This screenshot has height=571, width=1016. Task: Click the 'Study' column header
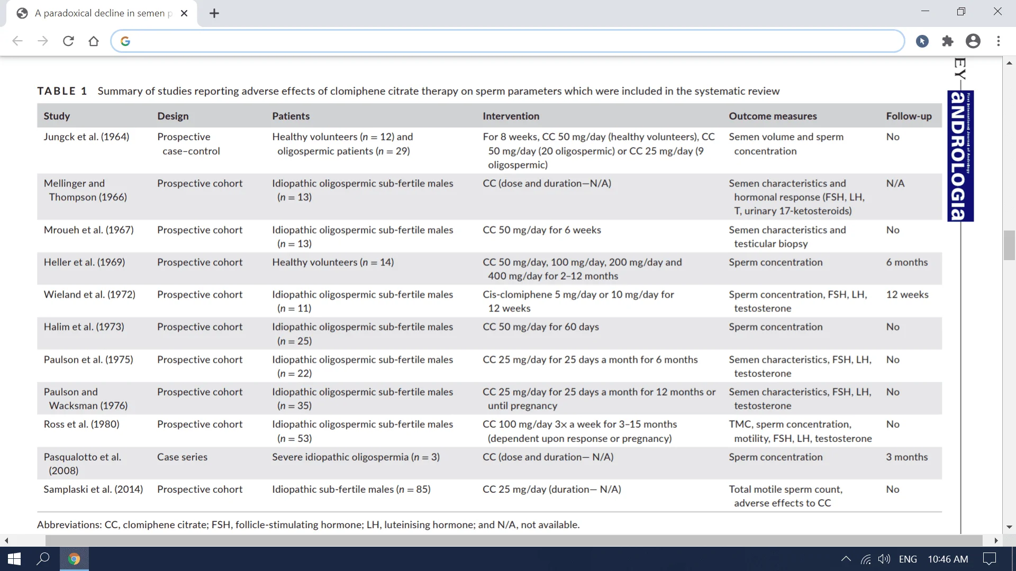pos(57,116)
